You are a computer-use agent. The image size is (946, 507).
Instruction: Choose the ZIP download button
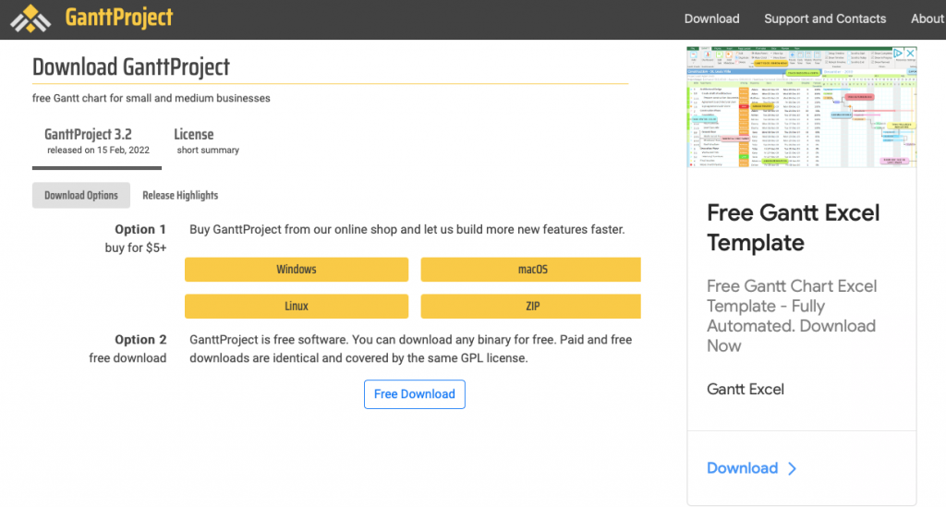point(531,306)
